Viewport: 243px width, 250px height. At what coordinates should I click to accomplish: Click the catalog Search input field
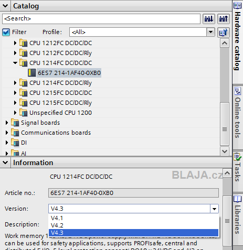coord(101,19)
